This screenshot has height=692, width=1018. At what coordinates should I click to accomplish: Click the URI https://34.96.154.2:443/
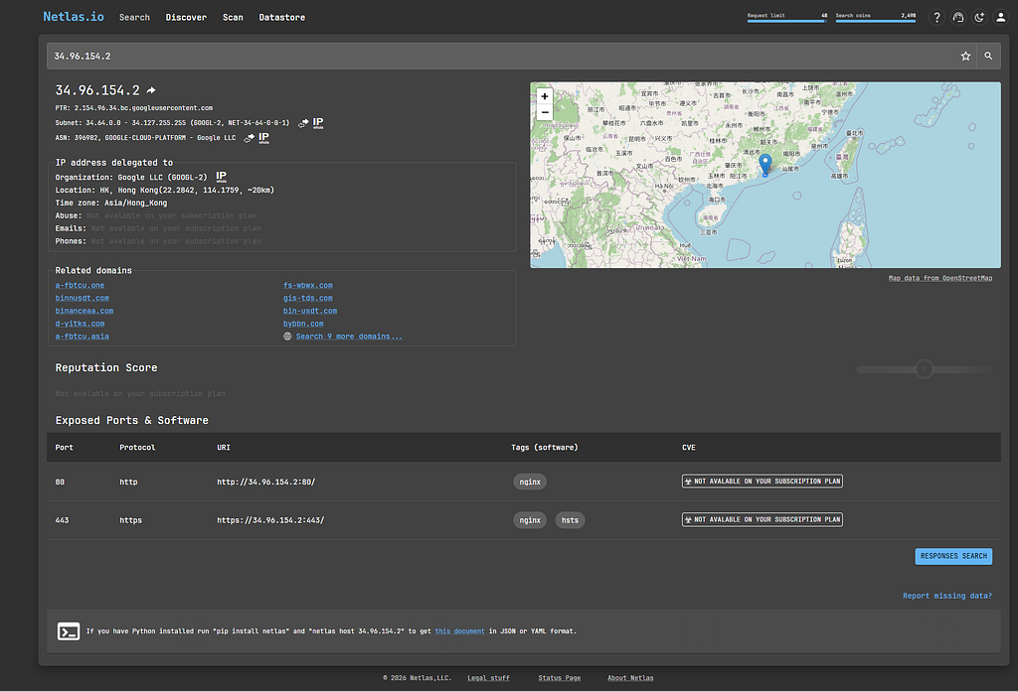[270, 520]
